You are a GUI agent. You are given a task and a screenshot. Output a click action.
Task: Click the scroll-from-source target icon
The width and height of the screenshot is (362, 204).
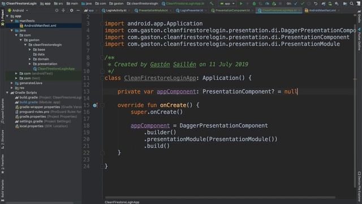(57, 10)
